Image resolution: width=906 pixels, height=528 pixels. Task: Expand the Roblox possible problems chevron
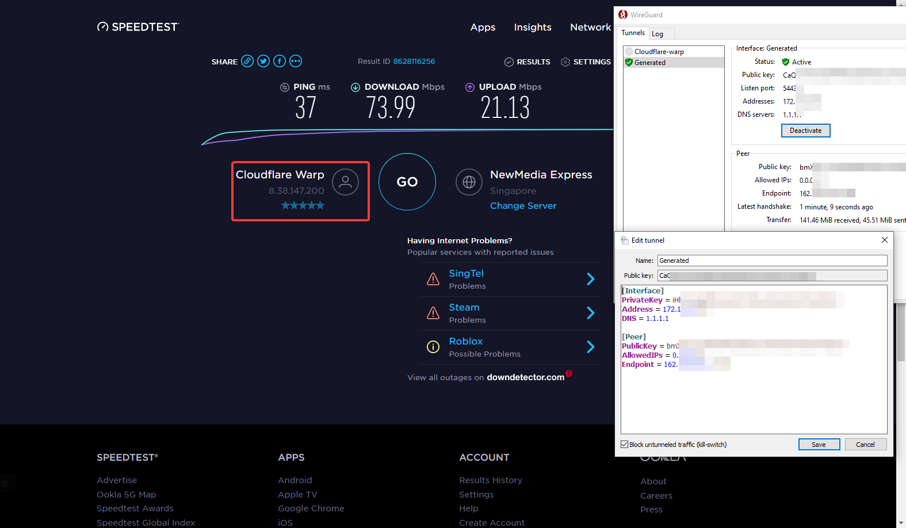(591, 347)
